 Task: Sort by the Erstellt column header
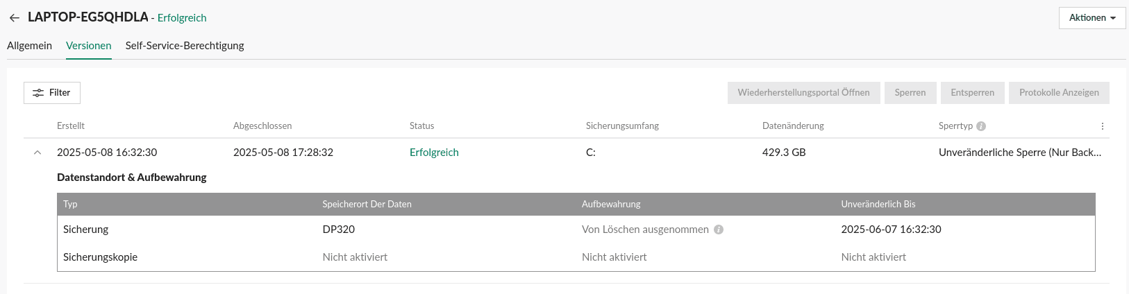[x=71, y=126]
